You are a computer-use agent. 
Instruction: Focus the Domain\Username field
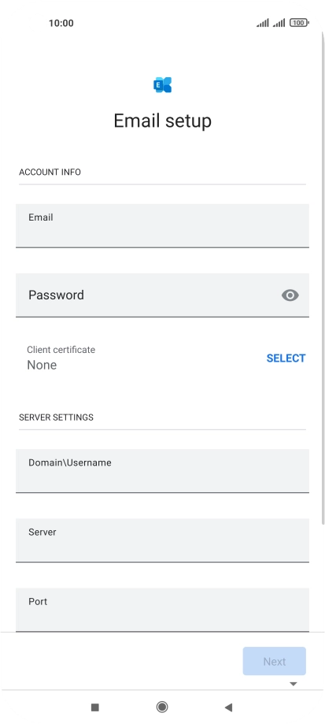tap(162, 471)
